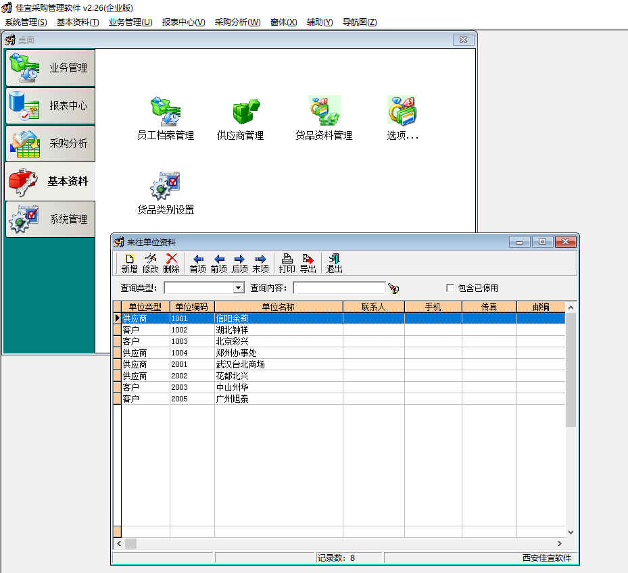Screen dimensions: 628x573
Task: Maximize the 来往单位资料 window
Action: pos(542,242)
